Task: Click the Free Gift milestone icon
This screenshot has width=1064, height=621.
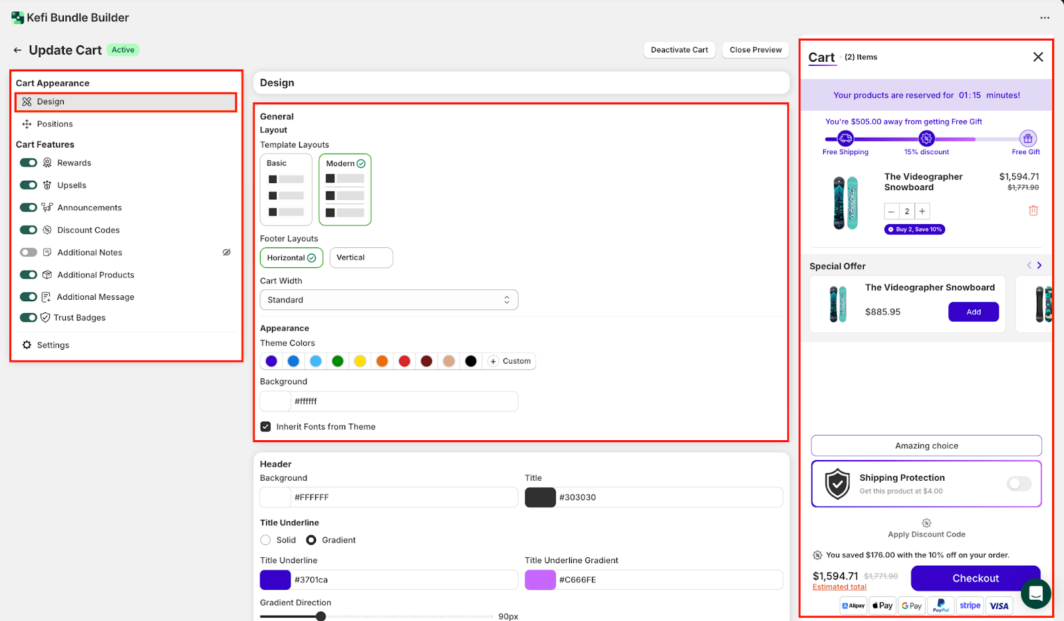Action: pos(1027,138)
